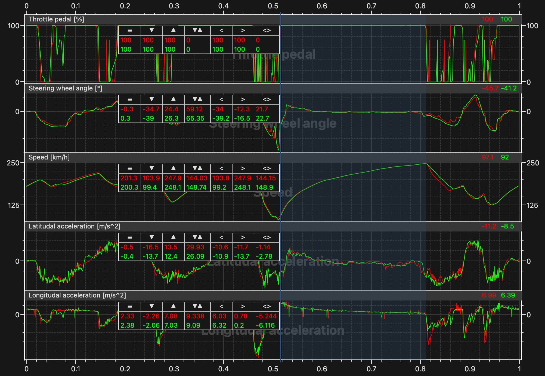Click the mean (=) header icon in Throttle pedal table

[x=129, y=30]
